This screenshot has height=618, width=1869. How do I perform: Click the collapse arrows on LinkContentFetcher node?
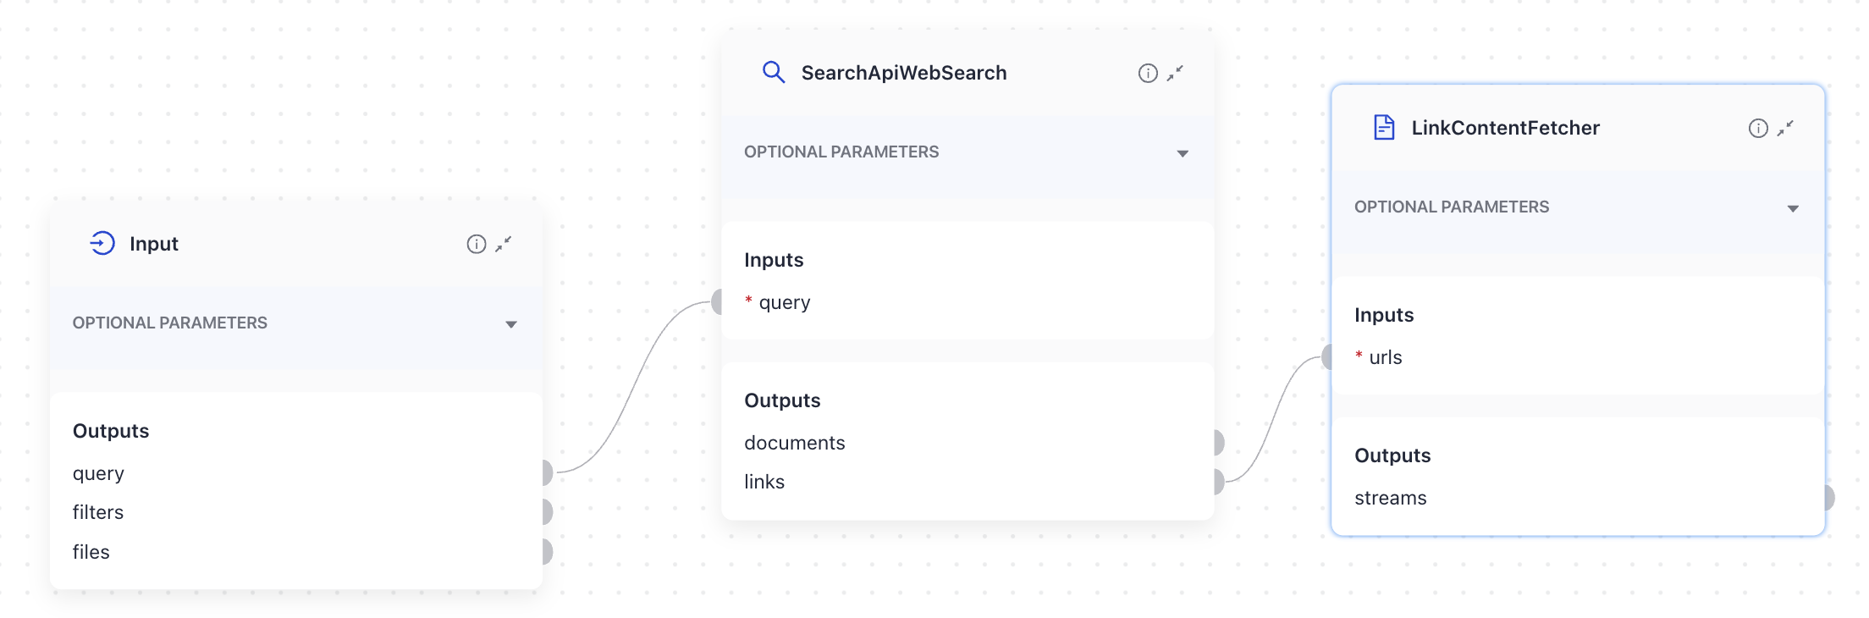[x=1786, y=128]
